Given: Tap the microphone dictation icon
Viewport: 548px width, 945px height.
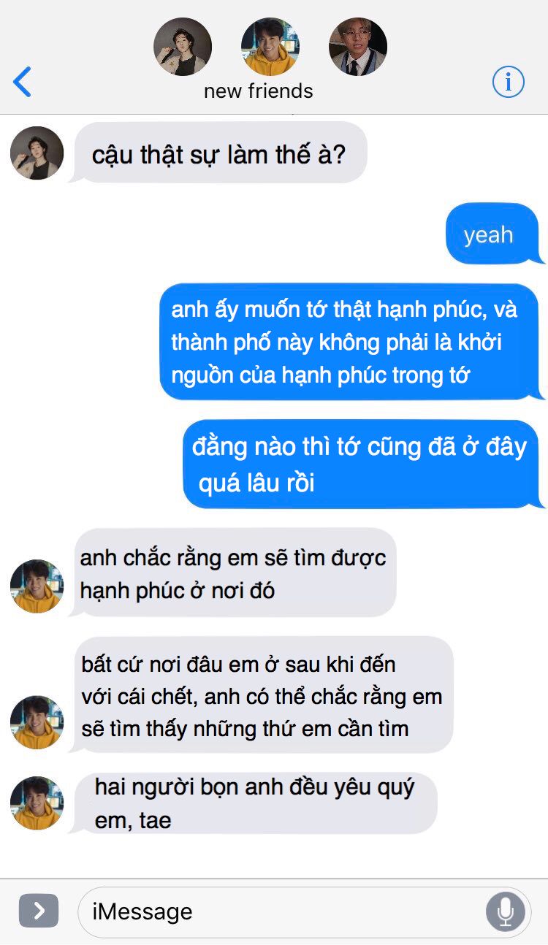Looking at the screenshot, I should click(505, 911).
